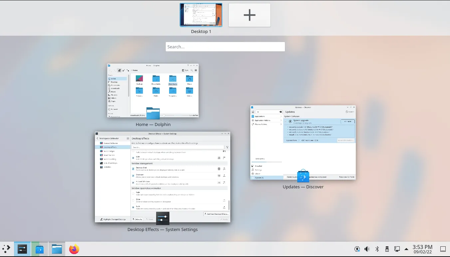Click the Bluetooth tray icon
This screenshot has height=257, width=450.
(x=377, y=249)
